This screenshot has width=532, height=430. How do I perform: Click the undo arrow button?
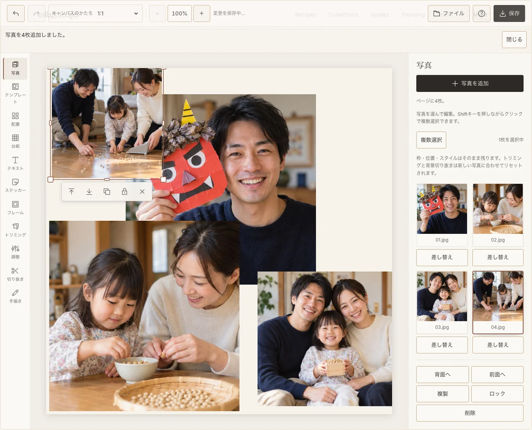16,13
